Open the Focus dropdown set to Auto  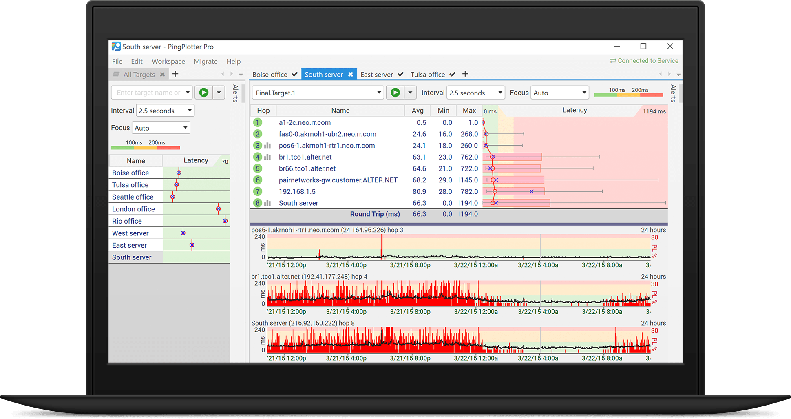point(559,93)
